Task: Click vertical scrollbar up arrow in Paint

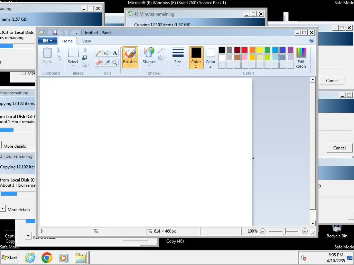Action: click(313, 79)
